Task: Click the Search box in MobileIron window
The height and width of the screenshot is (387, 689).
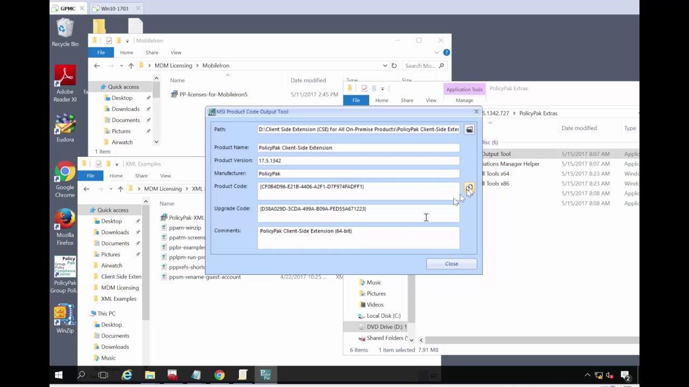Action: [424, 66]
